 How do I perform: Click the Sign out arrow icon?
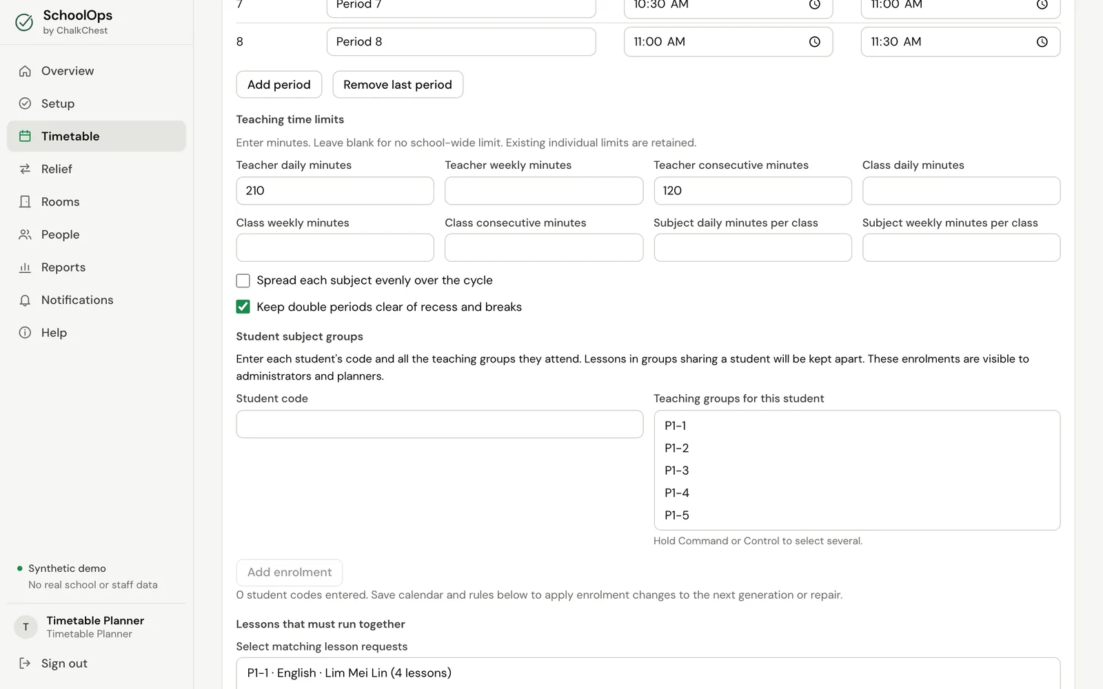pos(25,664)
